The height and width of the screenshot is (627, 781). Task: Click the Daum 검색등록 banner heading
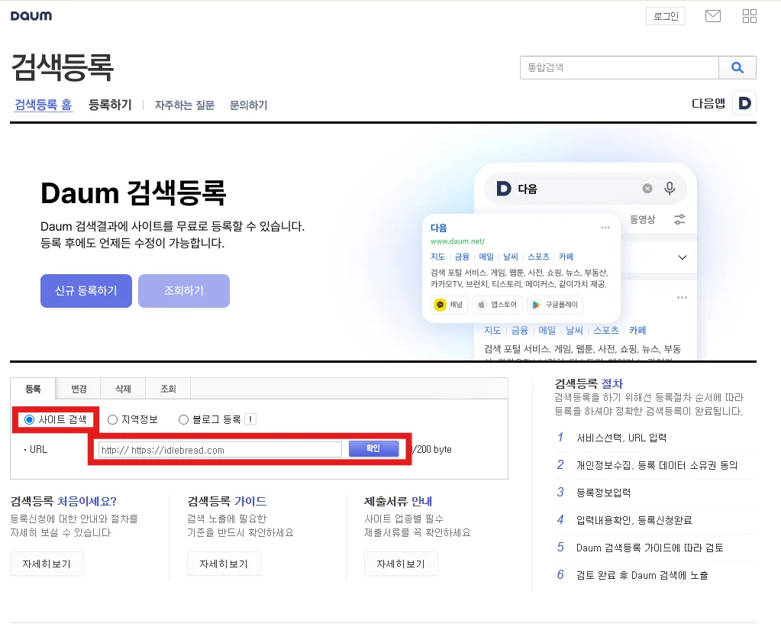(x=134, y=193)
